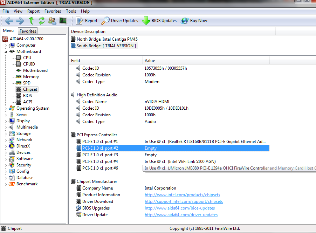Open aida64 bios-updates link
The width and height of the screenshot is (316, 233).
pos(180,208)
